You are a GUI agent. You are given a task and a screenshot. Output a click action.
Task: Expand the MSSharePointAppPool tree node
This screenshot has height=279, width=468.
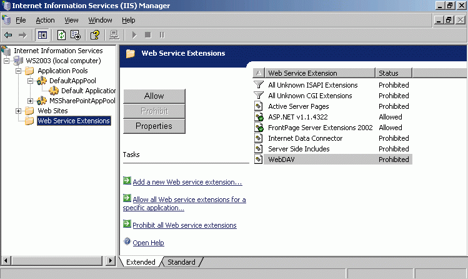point(30,101)
